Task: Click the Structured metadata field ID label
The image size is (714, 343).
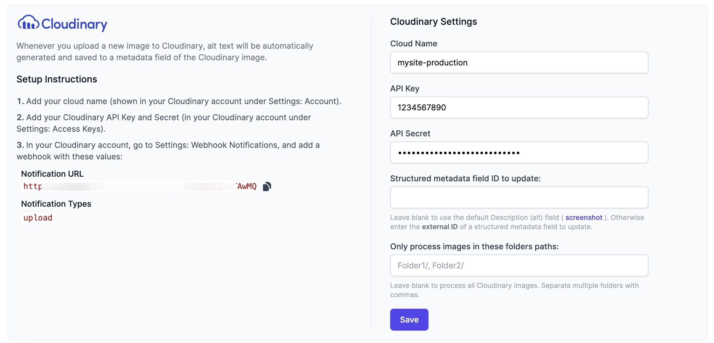Action: (x=465, y=178)
